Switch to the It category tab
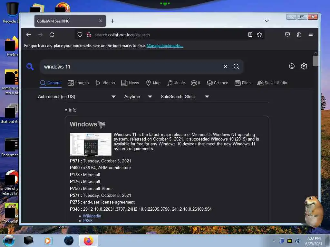330x247 pixels. (196, 83)
